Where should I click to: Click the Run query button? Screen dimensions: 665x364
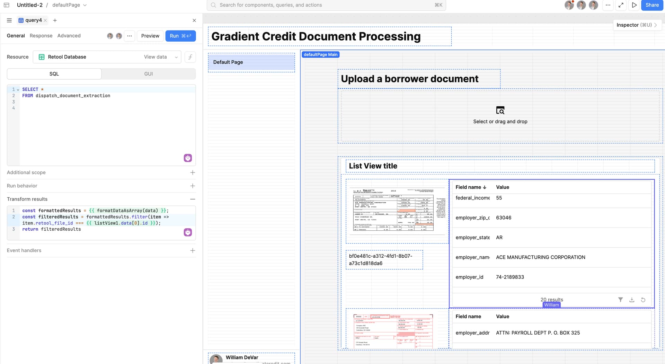(180, 36)
